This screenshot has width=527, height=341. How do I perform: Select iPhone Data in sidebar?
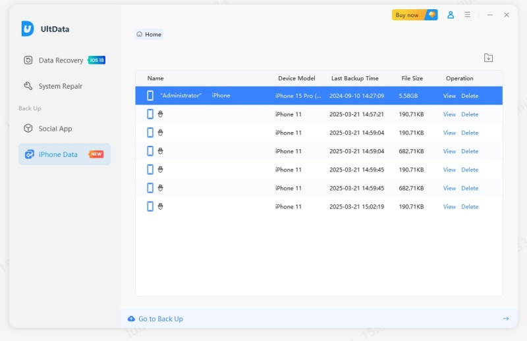(x=65, y=154)
